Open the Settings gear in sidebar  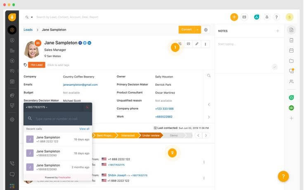coord(12,120)
